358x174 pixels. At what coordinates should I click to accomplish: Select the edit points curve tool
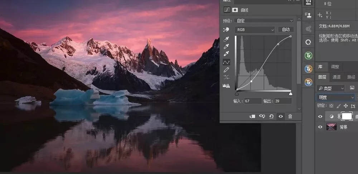pos(226,62)
